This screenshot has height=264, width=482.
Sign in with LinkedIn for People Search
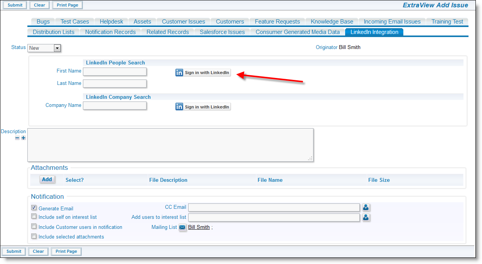203,73
